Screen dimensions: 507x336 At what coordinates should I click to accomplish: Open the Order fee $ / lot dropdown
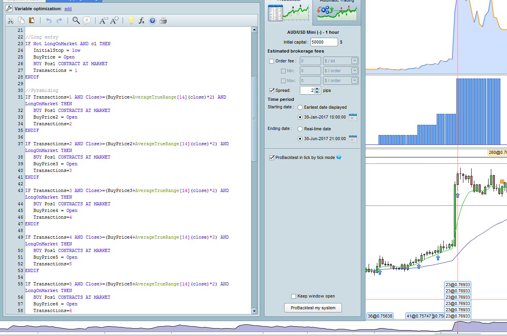(354, 61)
